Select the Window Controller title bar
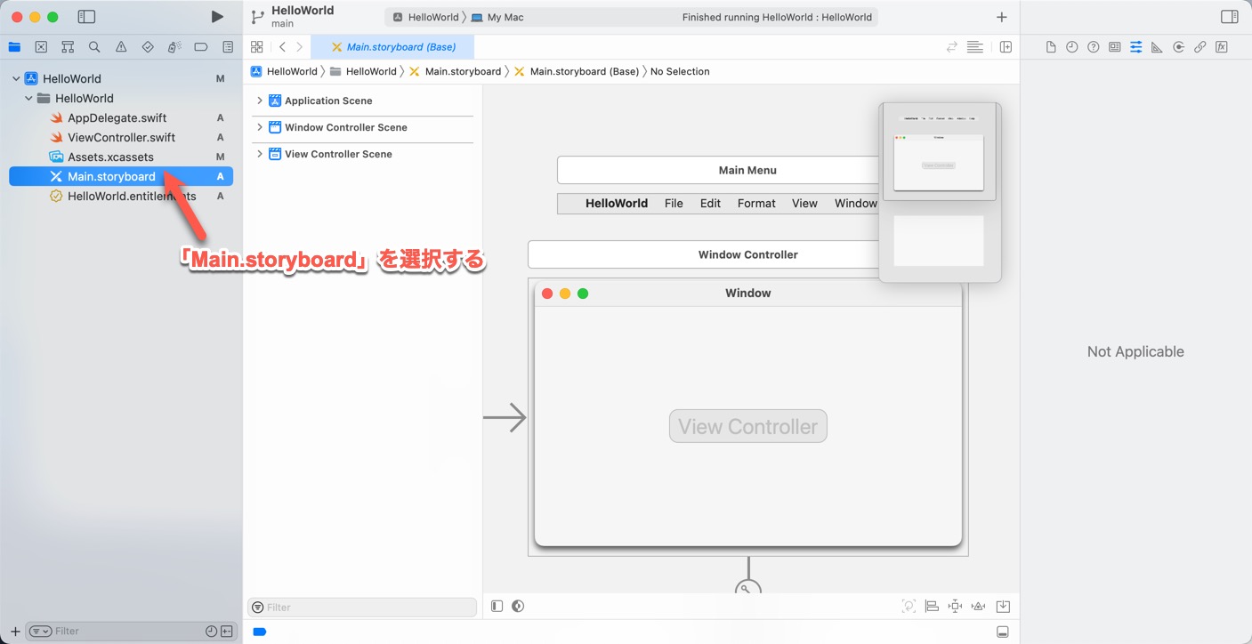This screenshot has height=644, width=1252. pyautogui.click(x=704, y=254)
